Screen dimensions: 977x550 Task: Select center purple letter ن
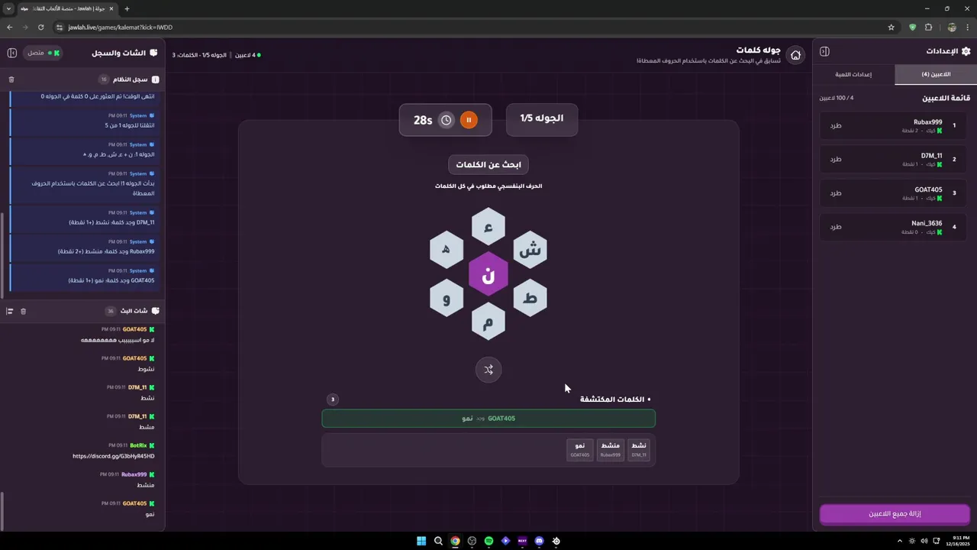point(488,273)
